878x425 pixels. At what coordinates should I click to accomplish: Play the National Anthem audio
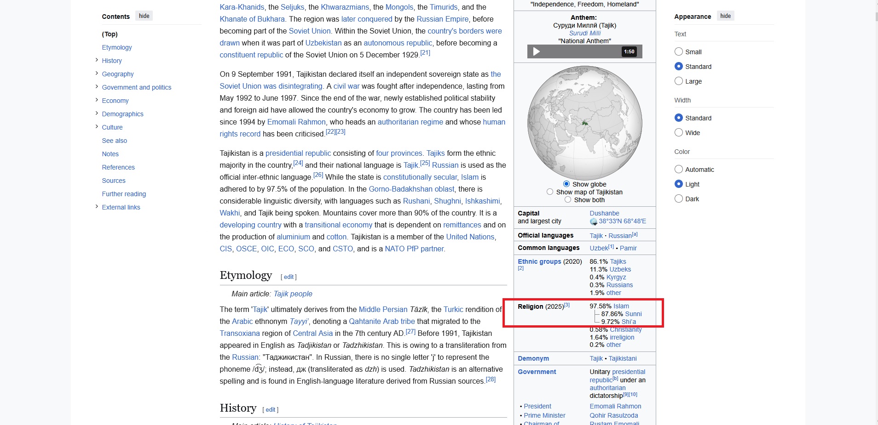[536, 51]
